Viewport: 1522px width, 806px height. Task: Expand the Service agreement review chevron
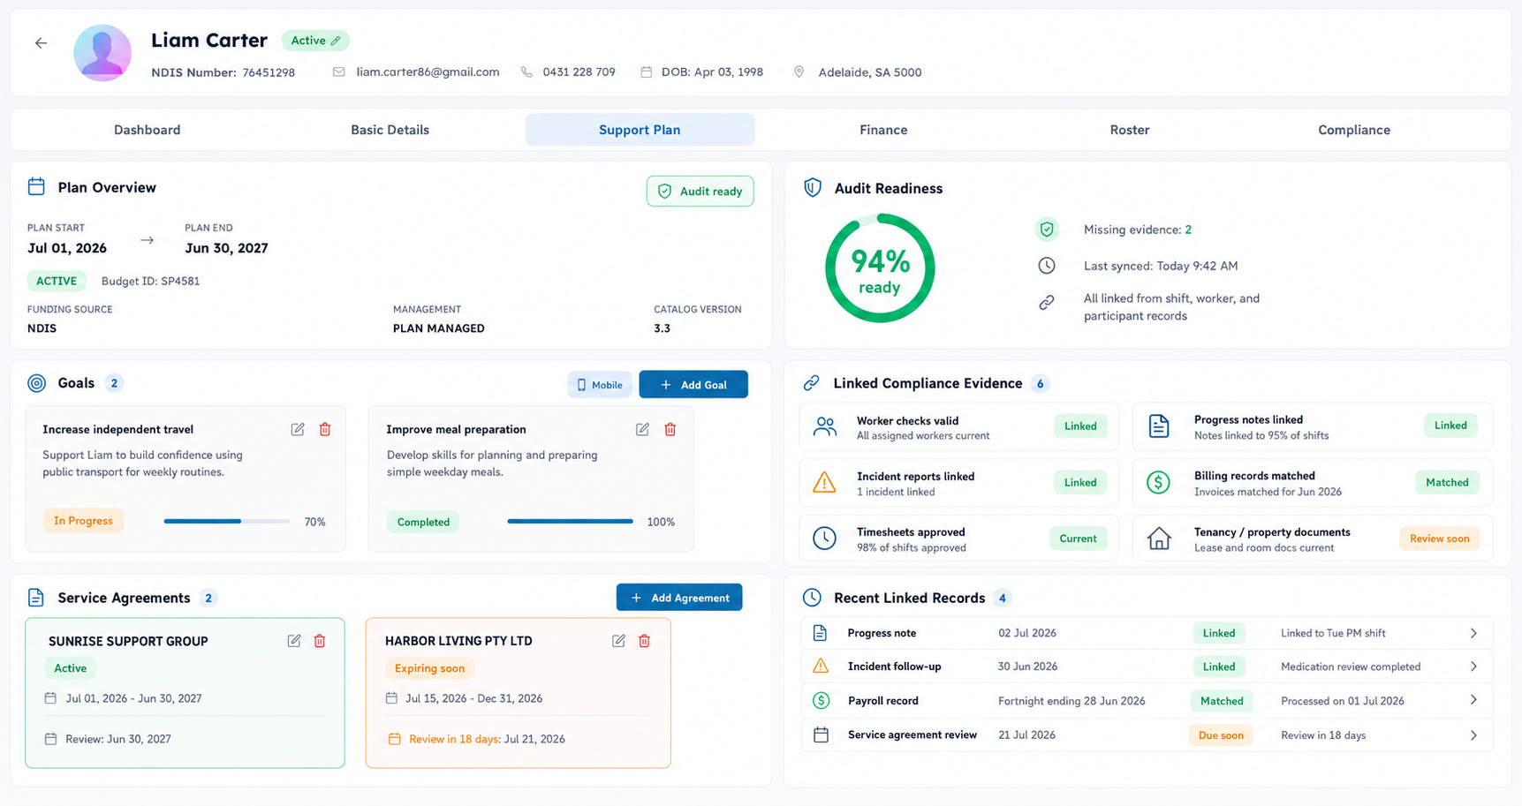click(1473, 735)
